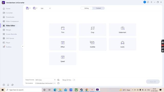Open the Crop video tool
164x92 pixels.
pyautogui.click(x=93, y=30)
